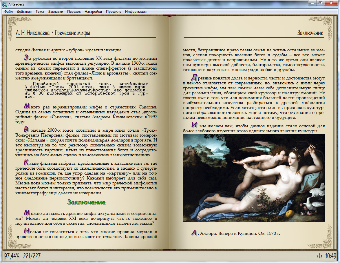
Task: Click the page counter 221/227
Action: tap(32, 256)
